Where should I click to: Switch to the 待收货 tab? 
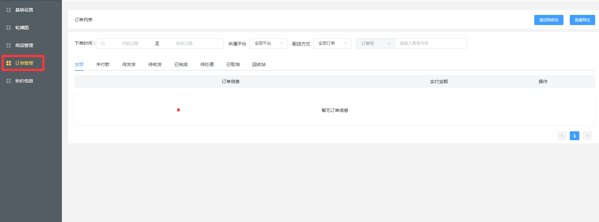pyautogui.click(x=155, y=64)
